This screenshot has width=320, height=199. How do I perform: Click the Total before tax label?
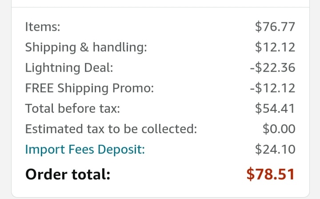72,109
